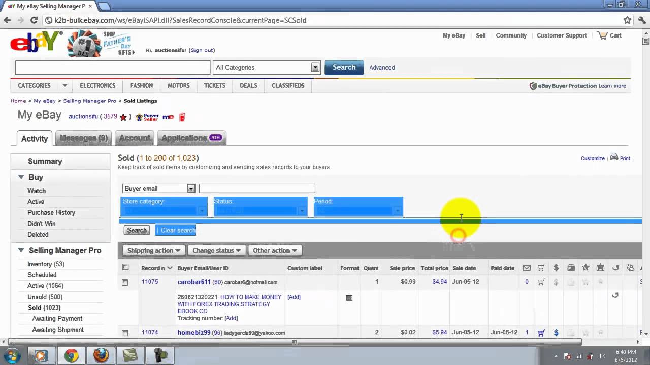Click the checkout cart column header icon

[x=541, y=268]
